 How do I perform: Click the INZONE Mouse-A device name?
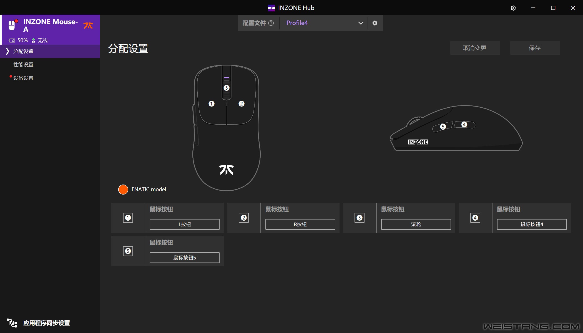click(51, 25)
